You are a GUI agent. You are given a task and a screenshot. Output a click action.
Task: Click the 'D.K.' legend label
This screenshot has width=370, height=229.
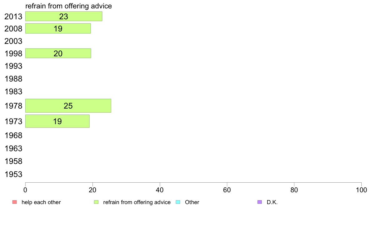coord(272,202)
